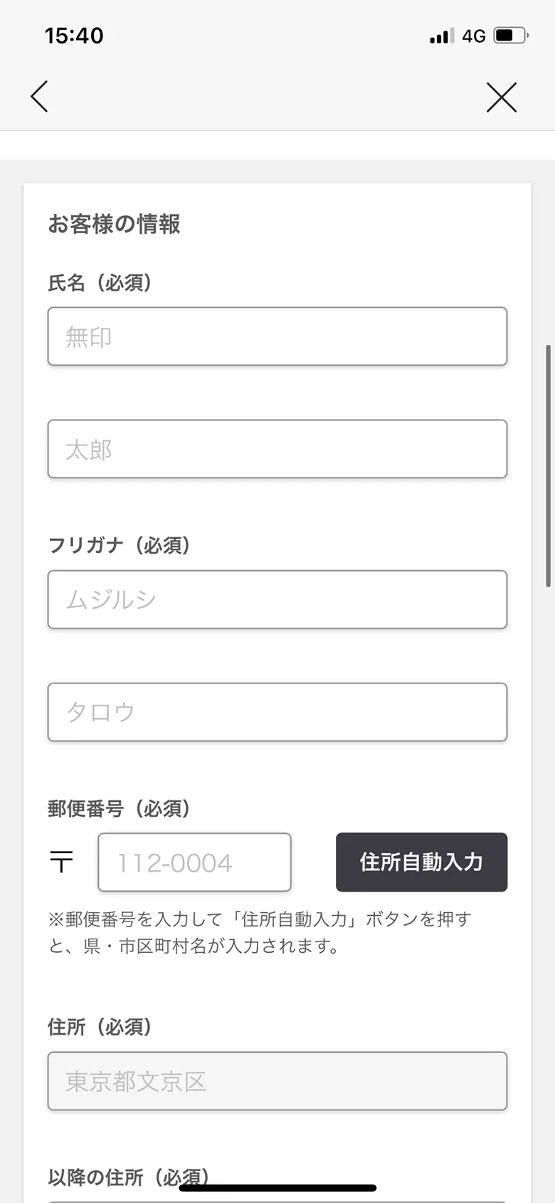This screenshot has width=555, height=1203.
Task: Click the vertical scrollbar on the right
Action: click(548, 466)
